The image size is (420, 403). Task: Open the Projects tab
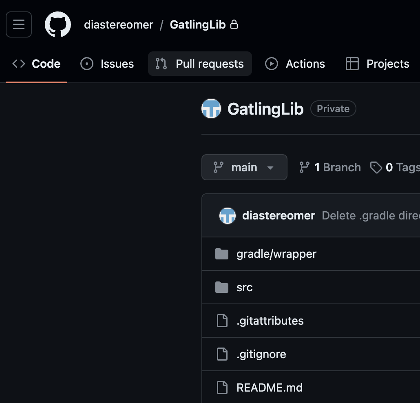[378, 64]
